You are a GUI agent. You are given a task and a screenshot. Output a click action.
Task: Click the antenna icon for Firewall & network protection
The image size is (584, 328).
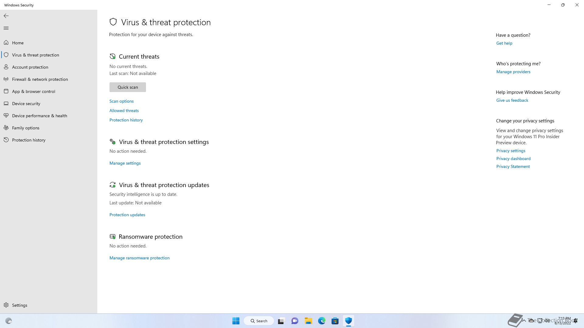click(6, 79)
